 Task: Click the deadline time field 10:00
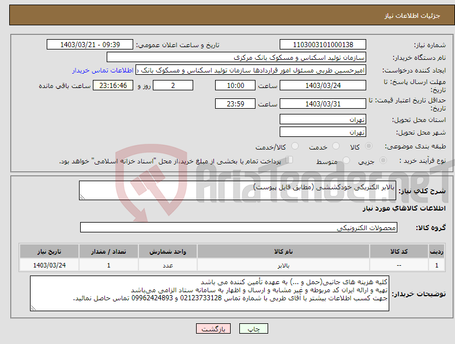point(235,85)
